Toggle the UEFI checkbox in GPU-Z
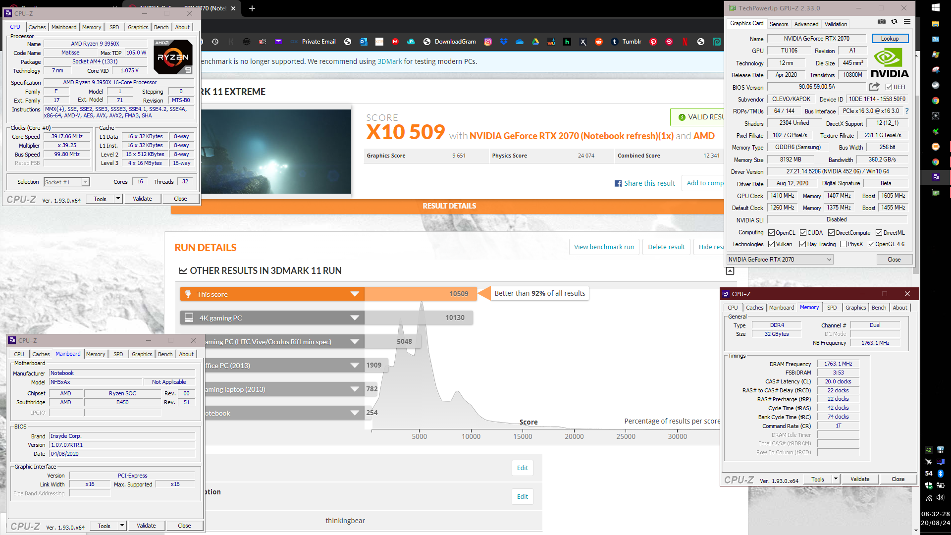Screen dimensions: 951x535 click(889, 87)
